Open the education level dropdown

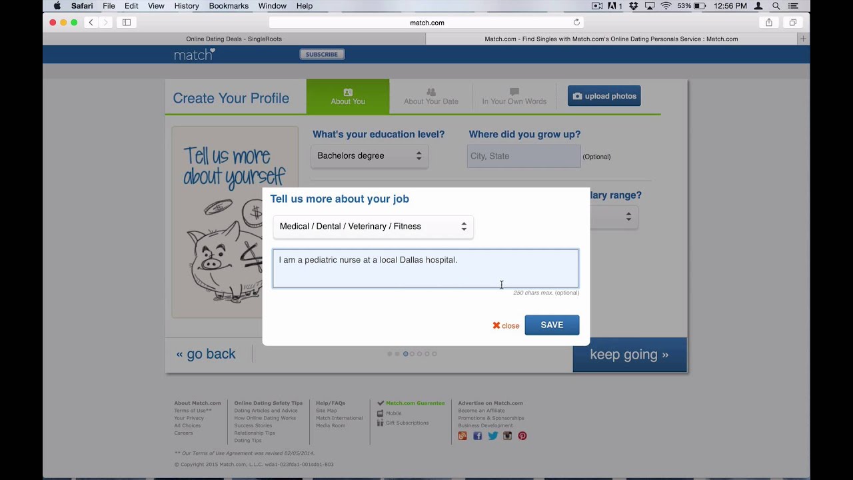(x=370, y=156)
